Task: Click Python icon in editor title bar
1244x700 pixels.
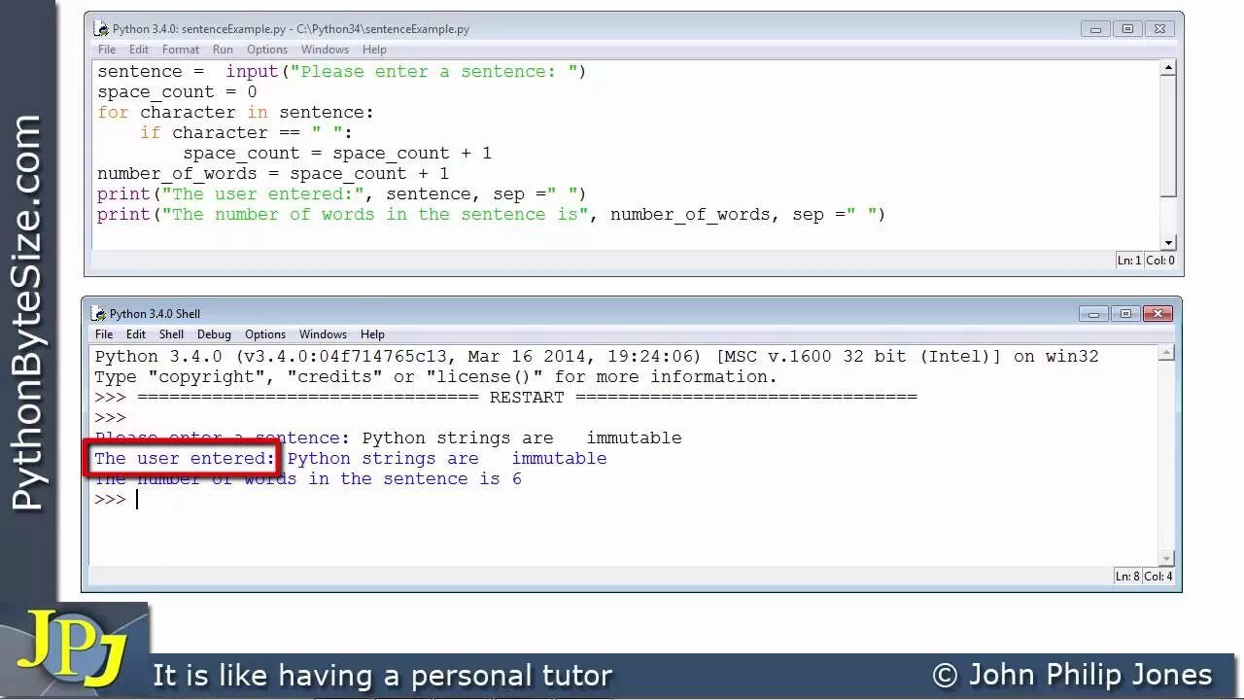Action: click(x=102, y=29)
